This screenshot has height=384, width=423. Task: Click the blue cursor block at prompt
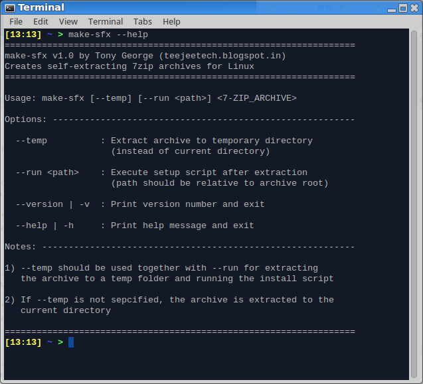[x=71, y=342]
